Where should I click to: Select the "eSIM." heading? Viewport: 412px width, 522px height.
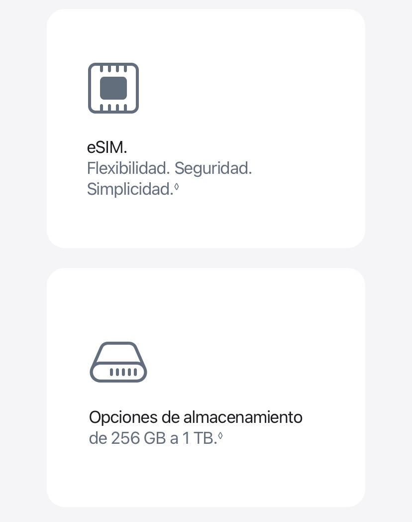tap(107, 147)
